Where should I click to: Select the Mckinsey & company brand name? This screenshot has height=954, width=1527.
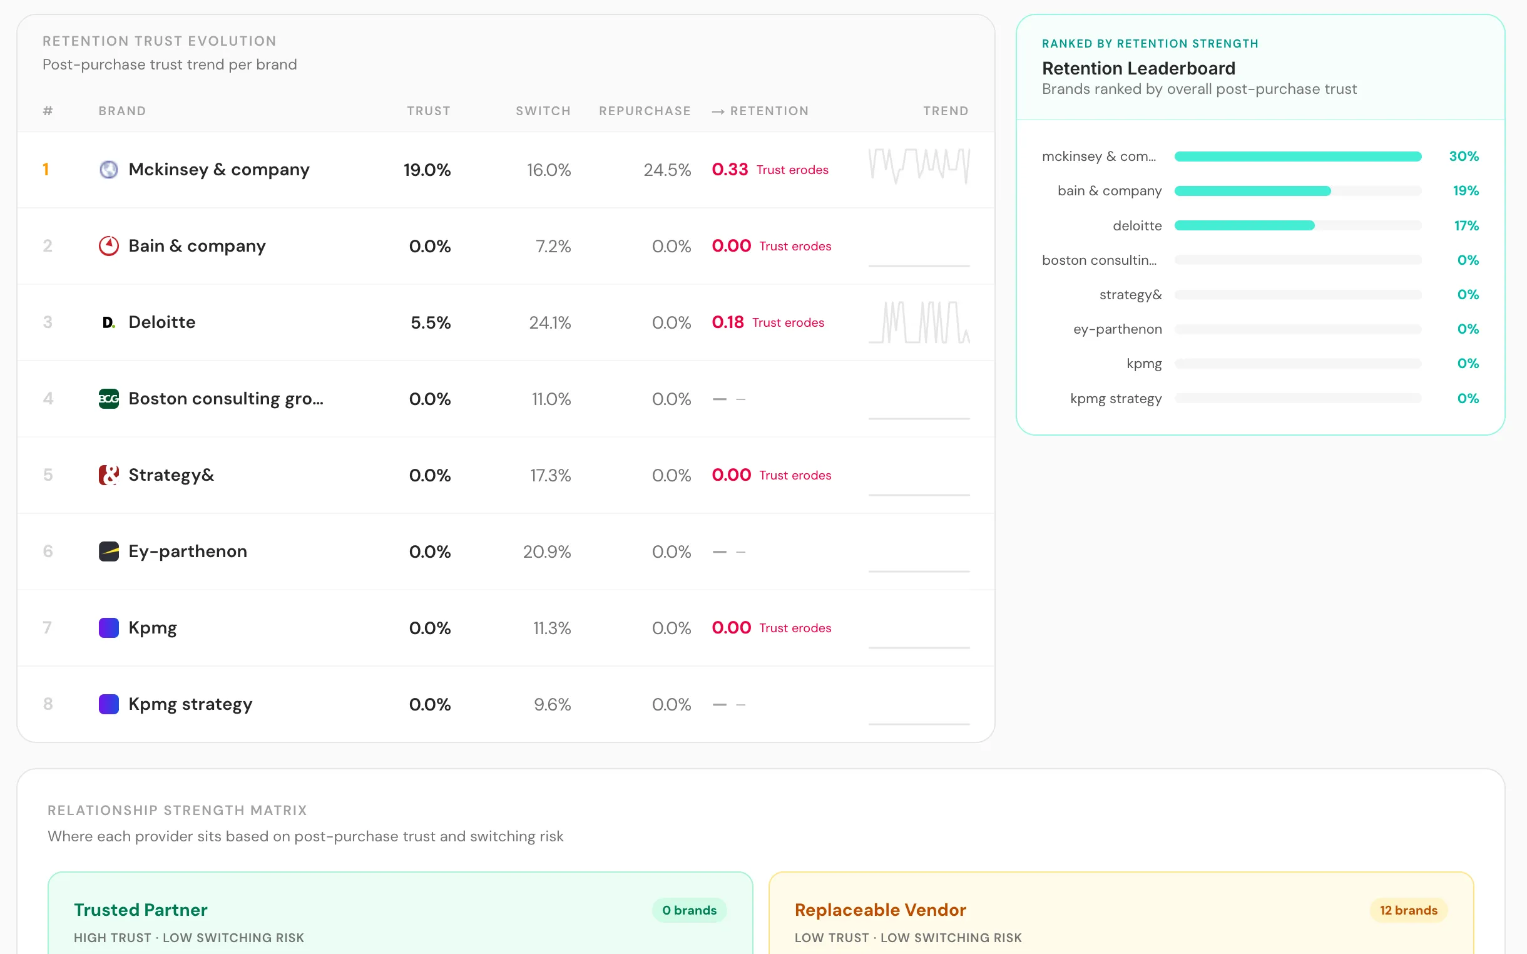click(x=219, y=170)
